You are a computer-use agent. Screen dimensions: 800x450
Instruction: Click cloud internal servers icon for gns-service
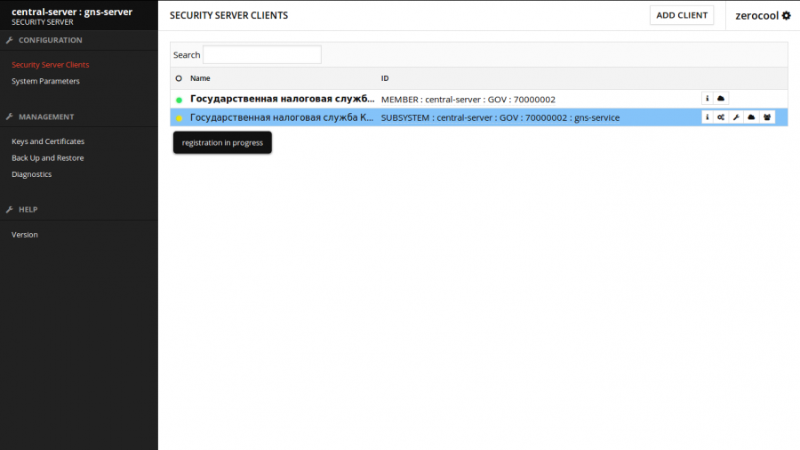click(751, 117)
